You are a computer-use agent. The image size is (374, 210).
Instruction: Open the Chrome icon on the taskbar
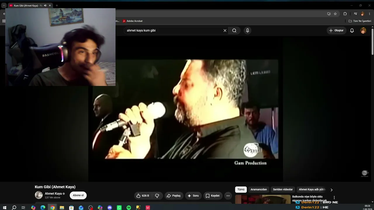click(52, 208)
